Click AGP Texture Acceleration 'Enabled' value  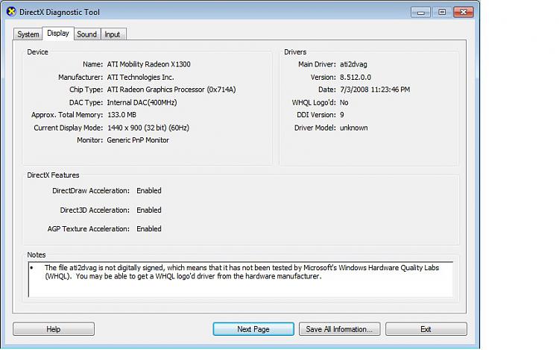point(149,229)
